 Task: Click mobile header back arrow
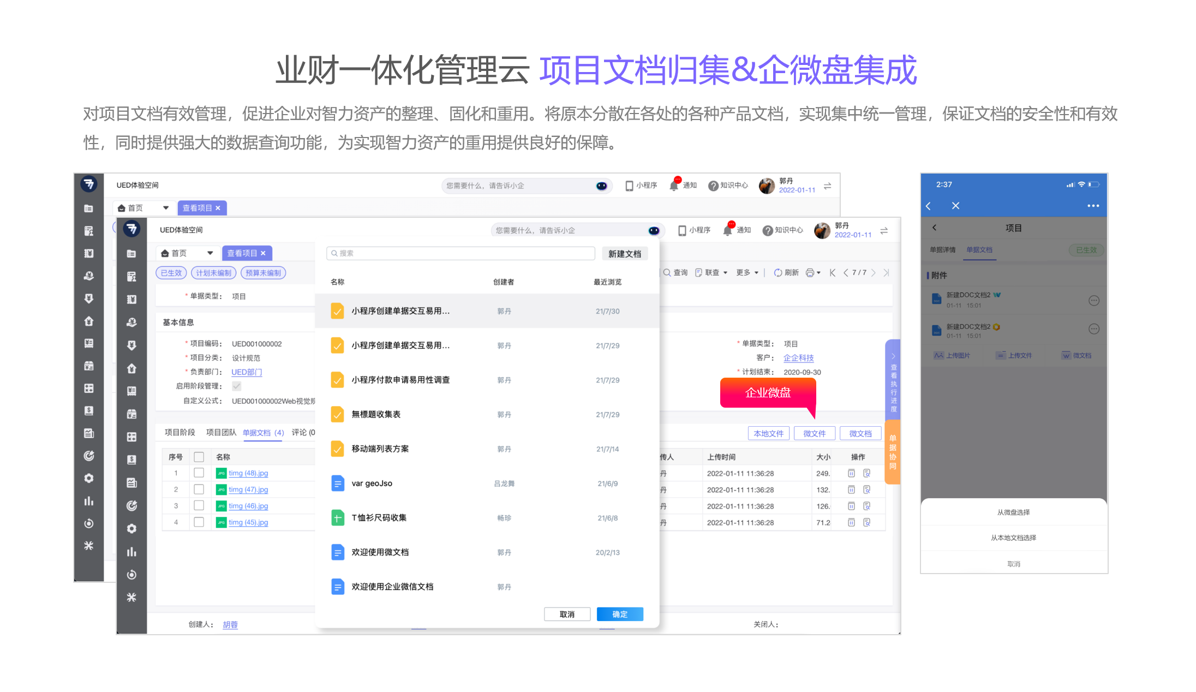pos(928,206)
